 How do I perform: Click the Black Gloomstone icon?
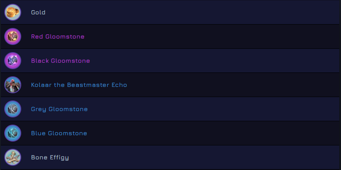(13, 61)
